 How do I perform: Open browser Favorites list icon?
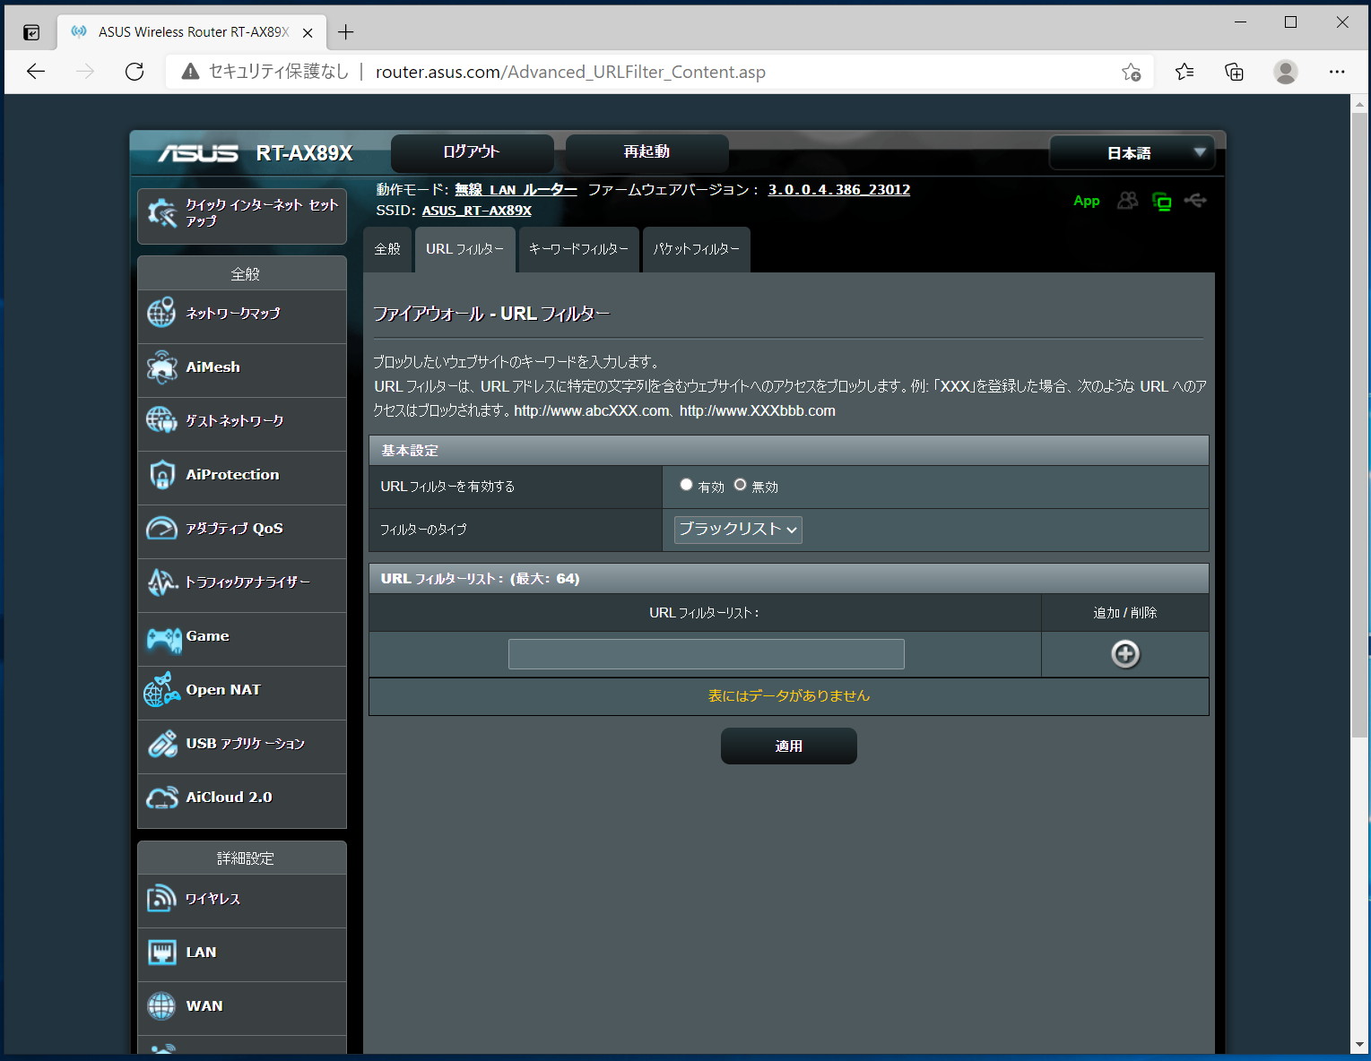(1184, 72)
